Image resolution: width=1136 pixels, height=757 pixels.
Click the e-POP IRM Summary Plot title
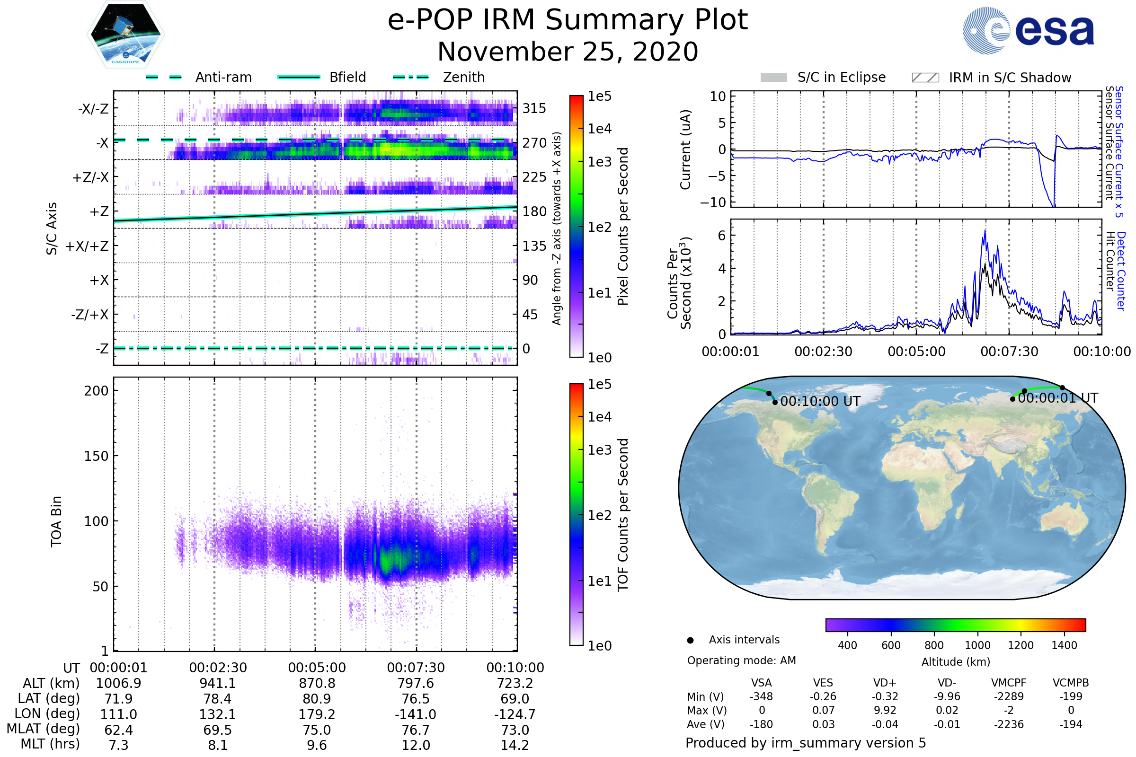(568, 20)
